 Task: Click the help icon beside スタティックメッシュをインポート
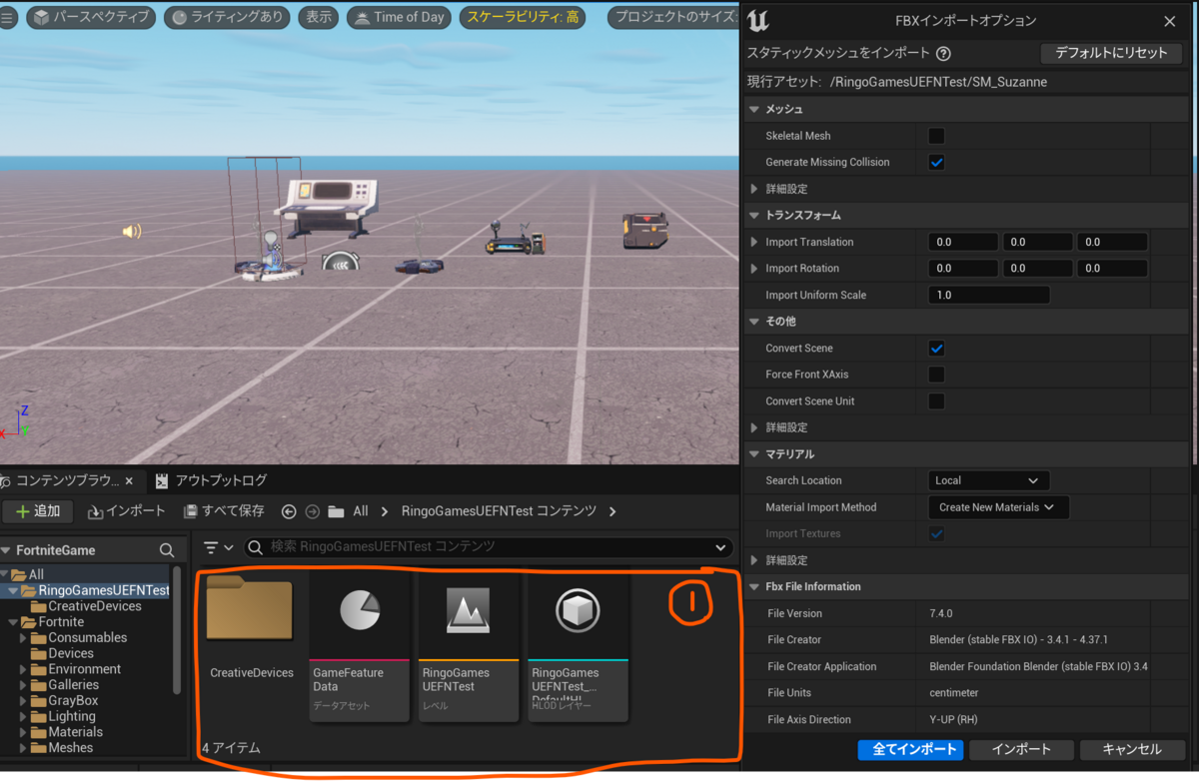(x=943, y=54)
